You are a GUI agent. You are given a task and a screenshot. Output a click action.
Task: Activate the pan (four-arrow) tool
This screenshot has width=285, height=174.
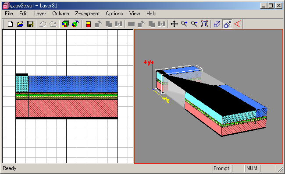click(x=174, y=24)
